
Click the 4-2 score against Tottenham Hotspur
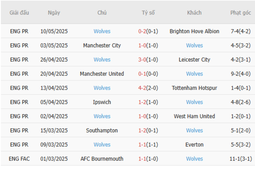[143, 88]
